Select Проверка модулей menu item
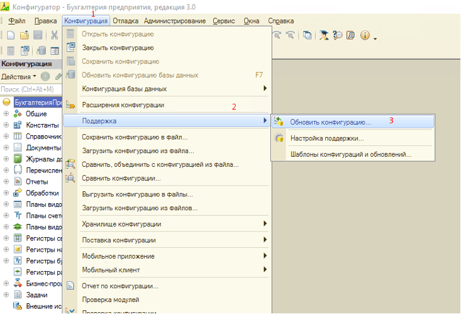Viewport: 461px width, 314px height. [167, 300]
